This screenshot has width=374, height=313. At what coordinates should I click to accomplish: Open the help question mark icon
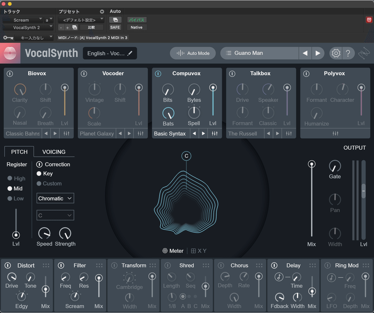(348, 53)
